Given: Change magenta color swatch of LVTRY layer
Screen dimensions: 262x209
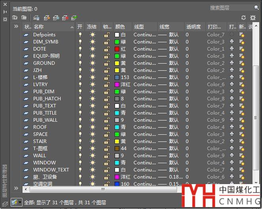Looking at the screenshot, I should (117, 85).
